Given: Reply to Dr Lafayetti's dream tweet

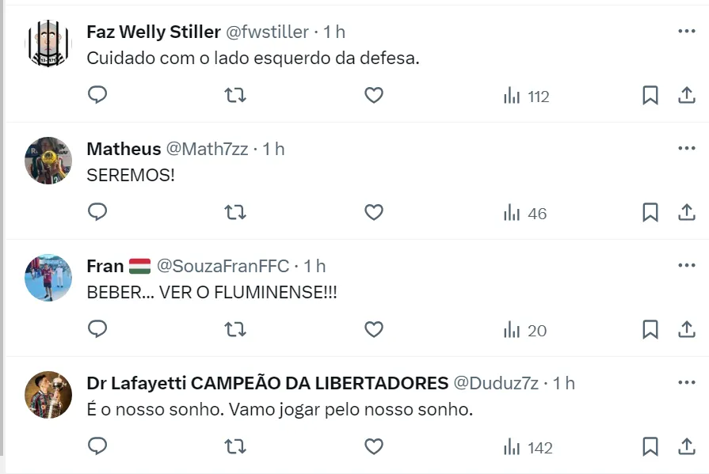Looking at the screenshot, I should 97,447.
